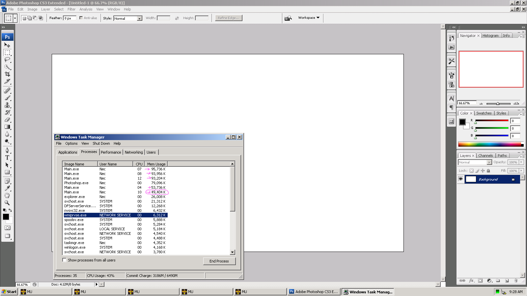Sort processes by Image Name column
Screen dimensions: 527x296
(x=80, y=164)
